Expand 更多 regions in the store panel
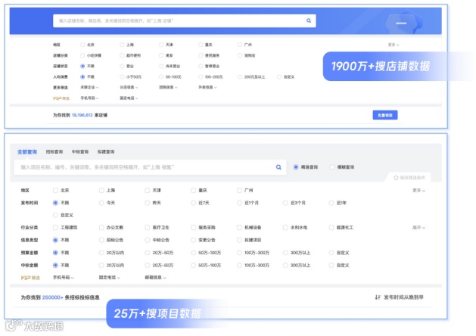Screen dimensions: 476x336 394,45
